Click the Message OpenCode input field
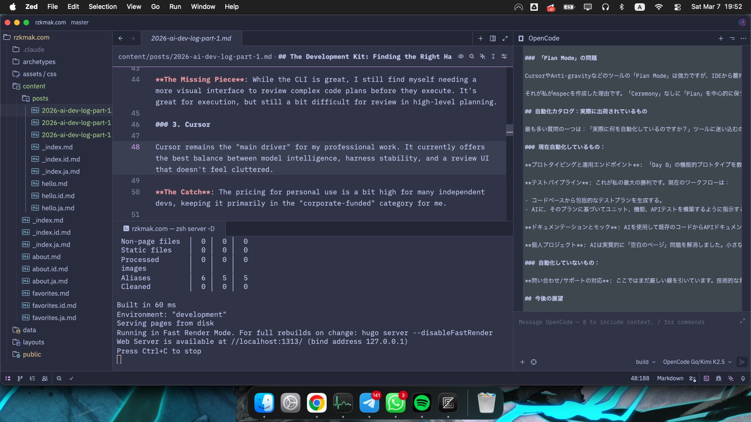Image resolution: width=751 pixels, height=422 pixels. [x=610, y=322]
